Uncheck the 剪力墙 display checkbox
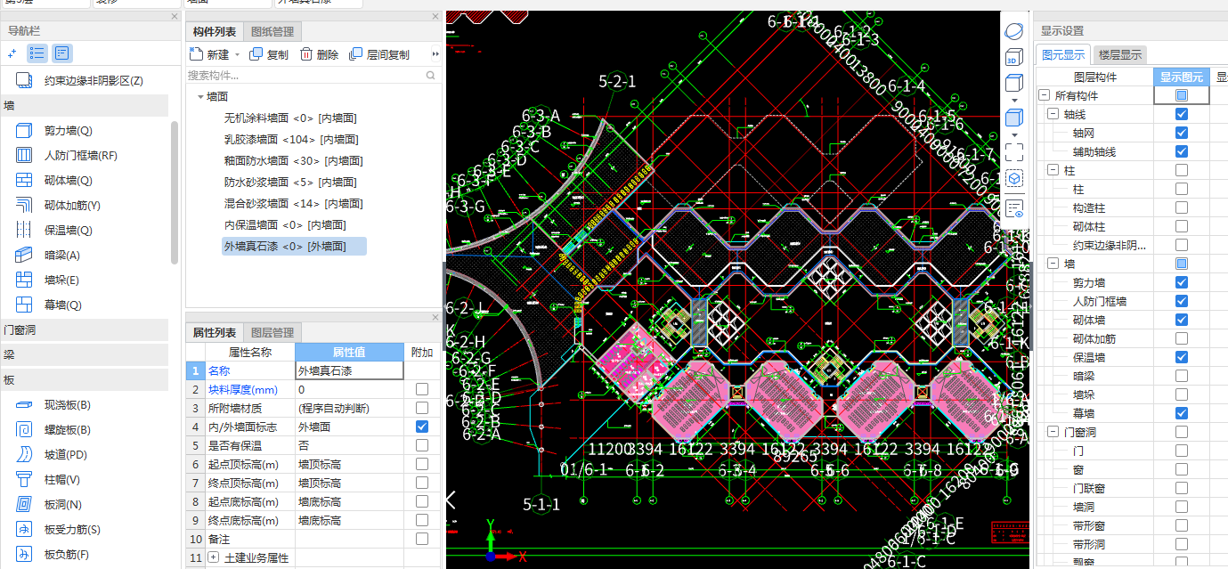 coord(1182,282)
